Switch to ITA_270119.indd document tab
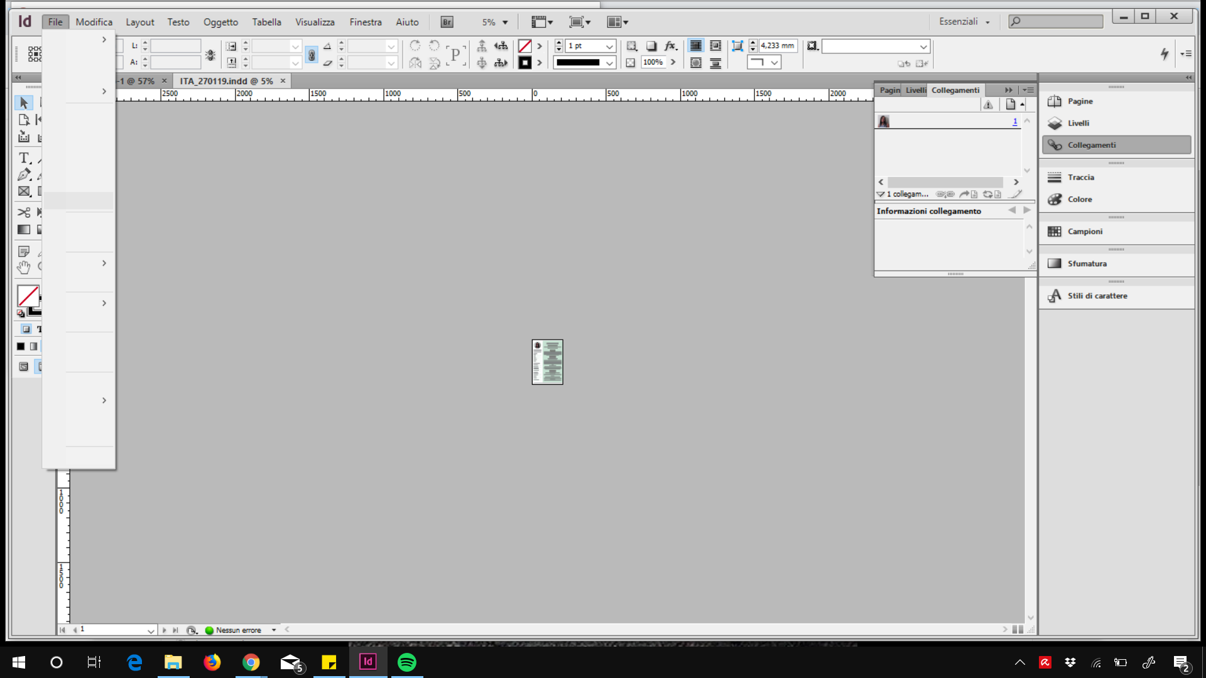 pos(226,81)
